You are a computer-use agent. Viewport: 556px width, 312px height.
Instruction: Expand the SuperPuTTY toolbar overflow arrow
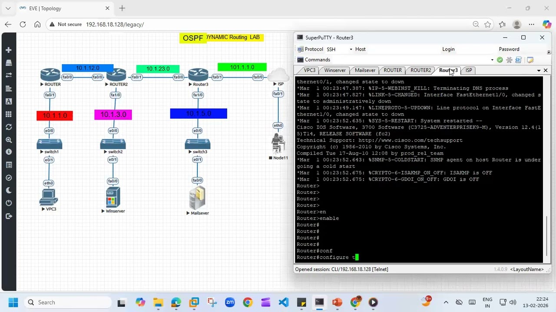click(x=549, y=52)
